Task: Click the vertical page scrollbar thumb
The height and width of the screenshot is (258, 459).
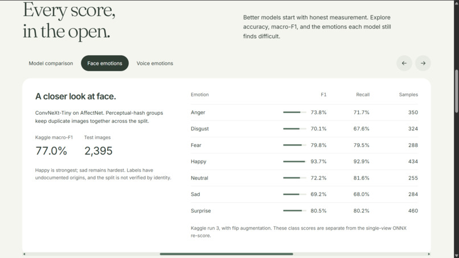Action: (456, 91)
